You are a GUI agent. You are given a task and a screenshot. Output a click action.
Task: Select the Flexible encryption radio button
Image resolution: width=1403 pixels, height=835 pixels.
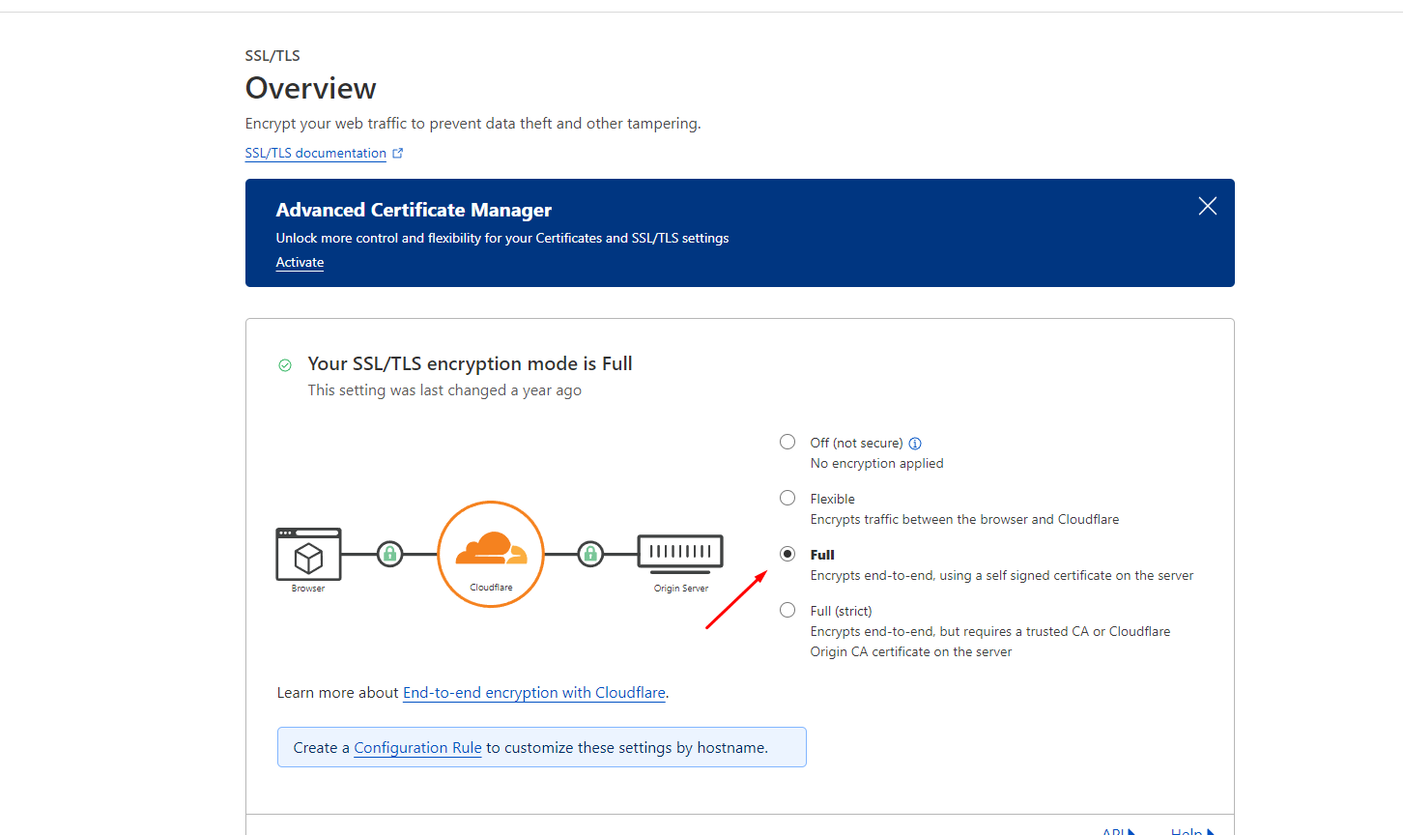click(787, 498)
